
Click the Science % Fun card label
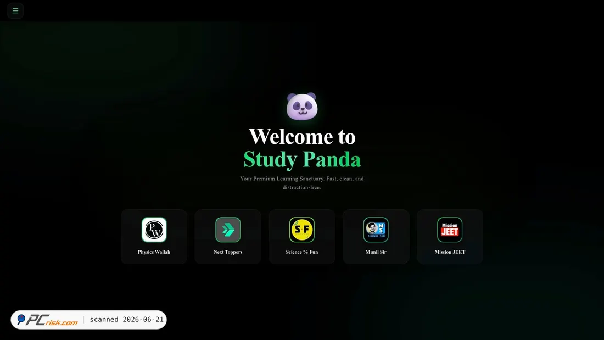302,252
